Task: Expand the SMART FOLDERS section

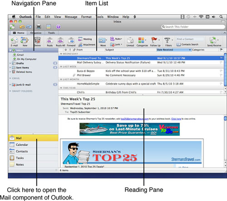Action: point(10,91)
